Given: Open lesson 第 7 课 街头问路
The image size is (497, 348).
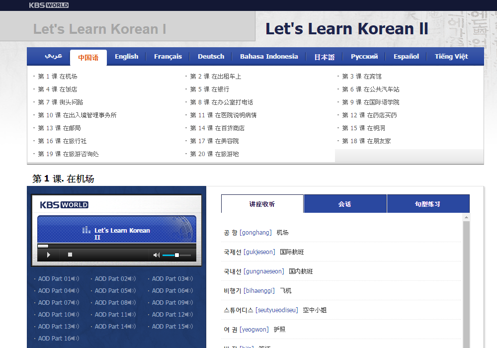Looking at the screenshot, I should pyautogui.click(x=61, y=102).
